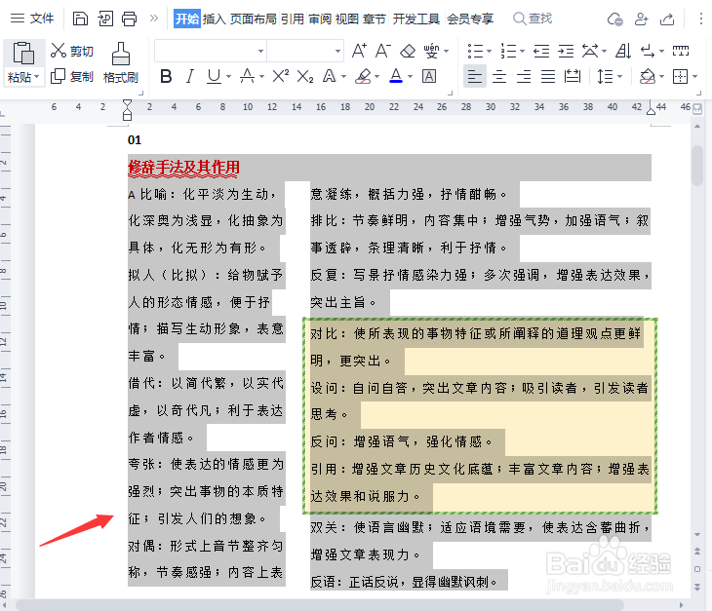Image resolution: width=712 pixels, height=611 pixels.
Task: Click the tab stops ruler icon
Action: (681, 51)
